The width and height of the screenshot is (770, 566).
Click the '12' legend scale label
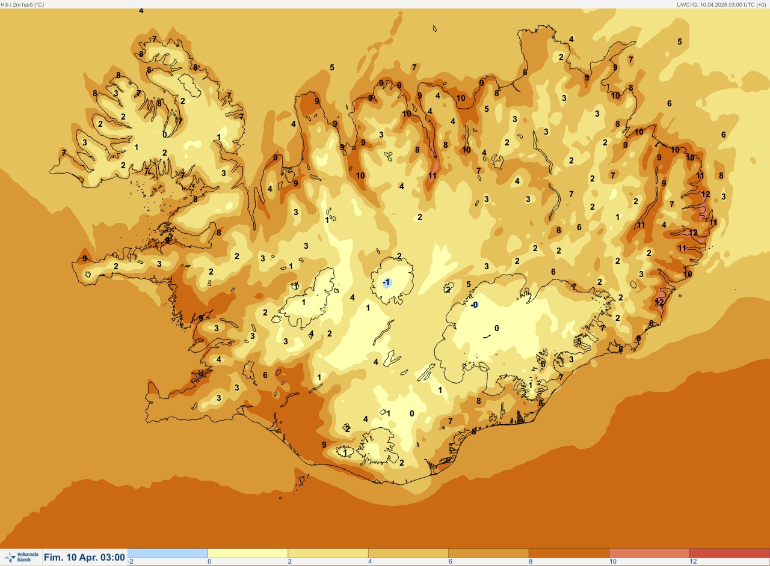point(693,561)
